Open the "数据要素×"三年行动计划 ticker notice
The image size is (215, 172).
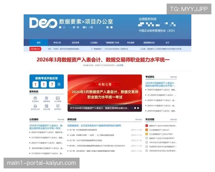coord(110,49)
